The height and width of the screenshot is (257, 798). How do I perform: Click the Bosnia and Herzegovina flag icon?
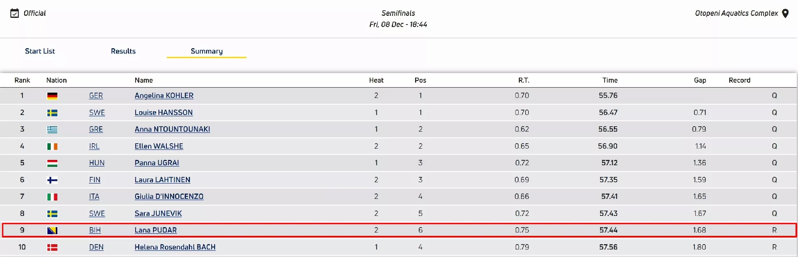tap(52, 230)
